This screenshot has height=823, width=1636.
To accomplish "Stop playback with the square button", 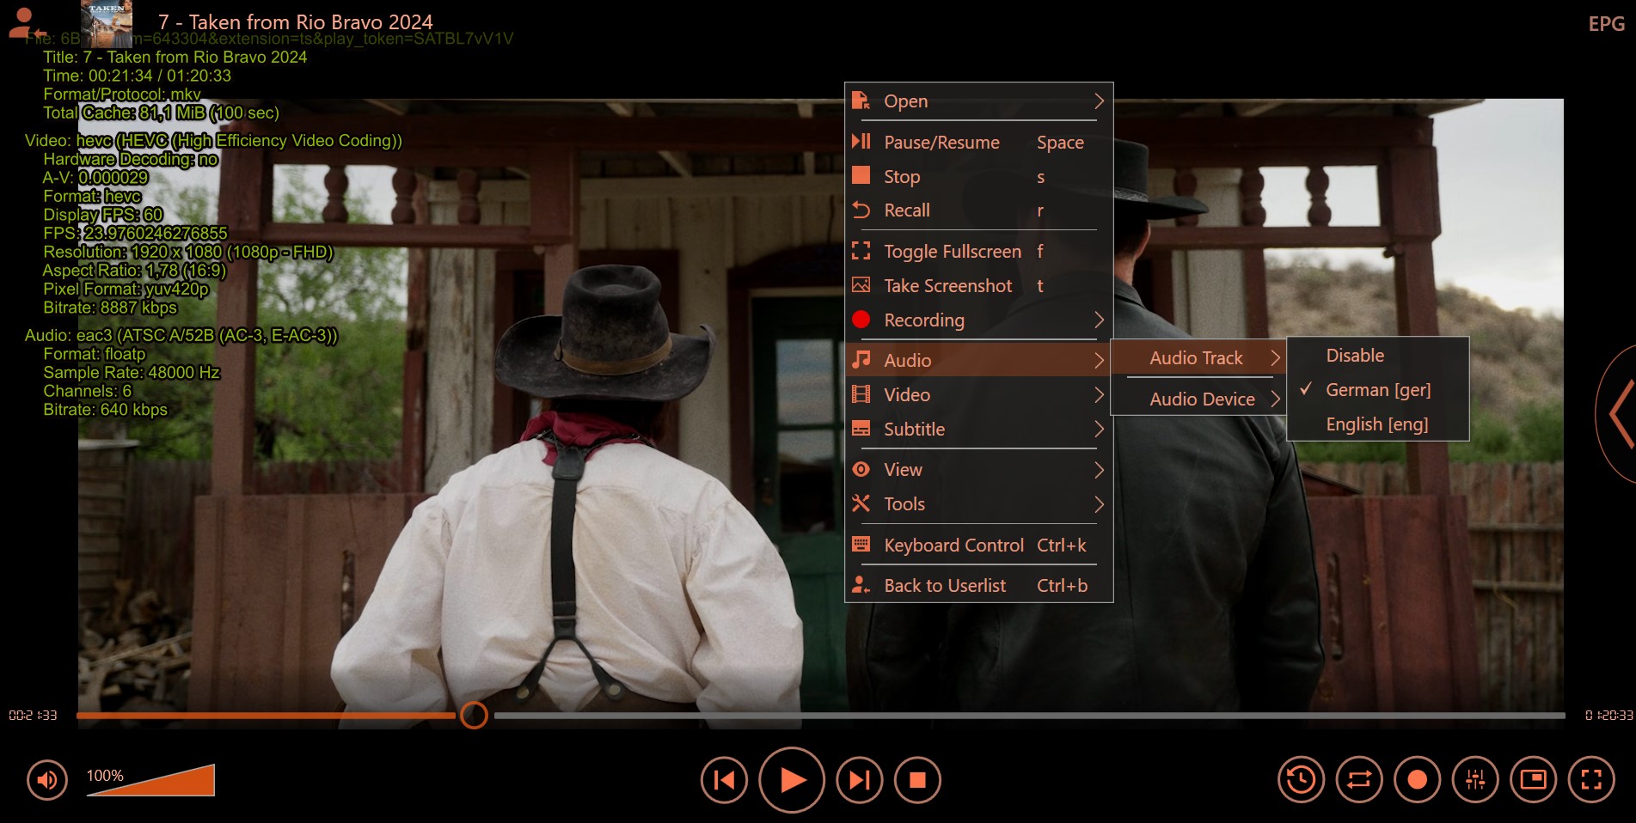I will 917,780.
